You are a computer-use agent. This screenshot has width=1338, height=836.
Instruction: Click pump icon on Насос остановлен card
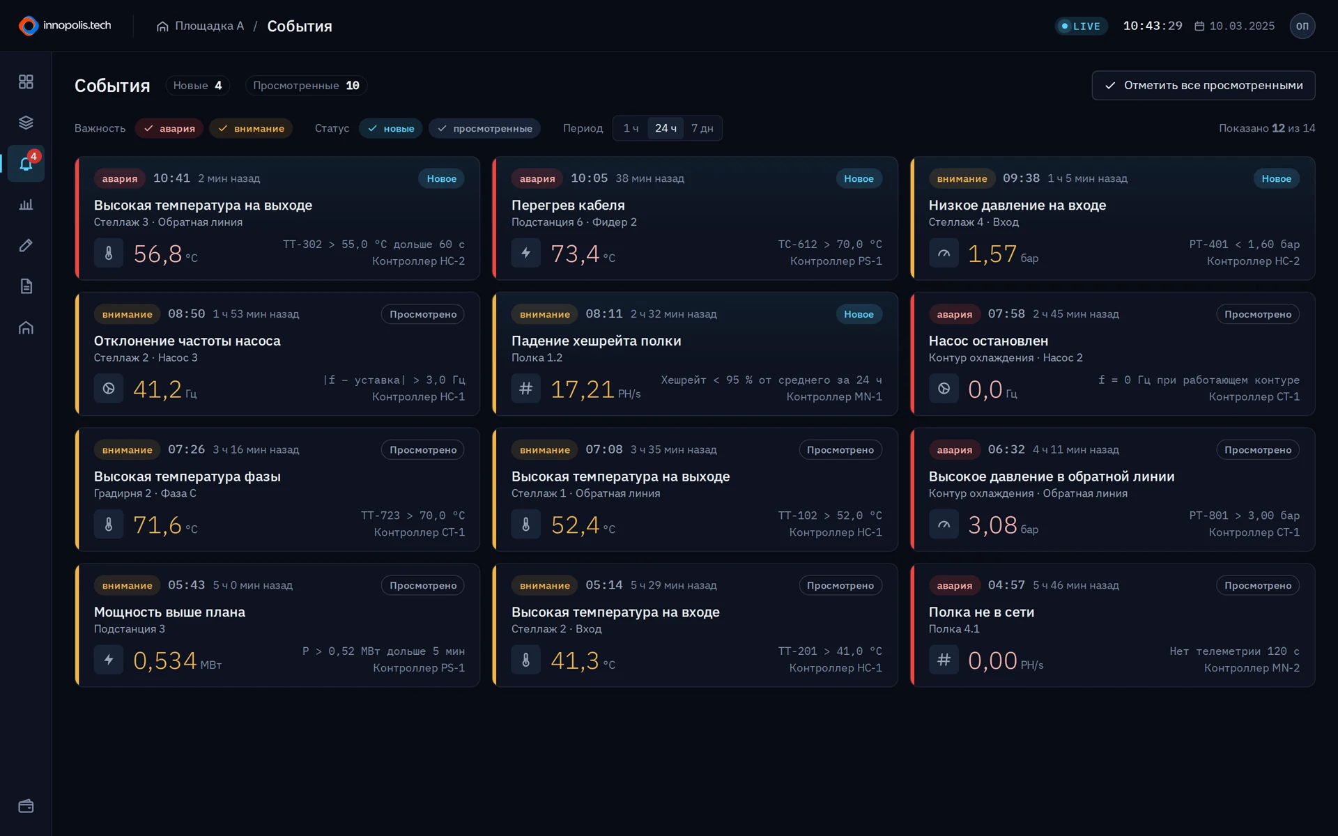tap(944, 388)
